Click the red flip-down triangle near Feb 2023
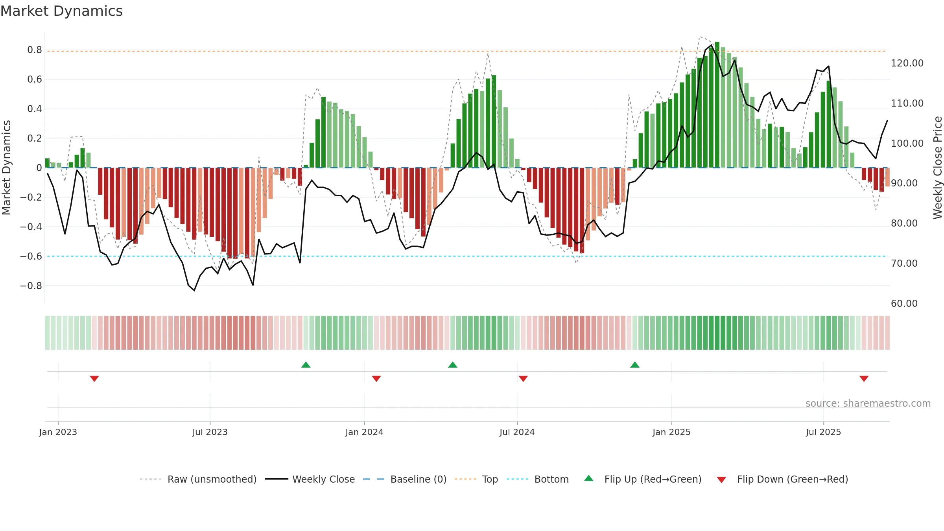Screen dimensions: 944x531 pos(94,378)
